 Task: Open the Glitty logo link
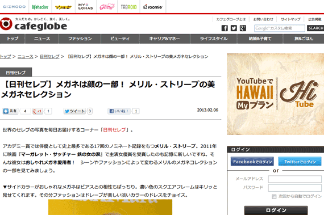pos(107,7)
